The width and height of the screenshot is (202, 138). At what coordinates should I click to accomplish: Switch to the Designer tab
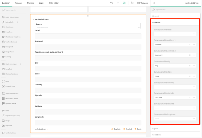click(6, 3)
